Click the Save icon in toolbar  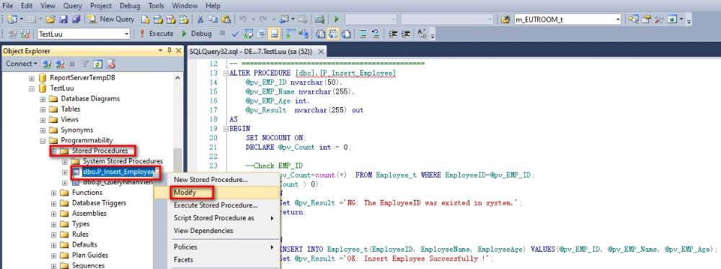pos(63,19)
